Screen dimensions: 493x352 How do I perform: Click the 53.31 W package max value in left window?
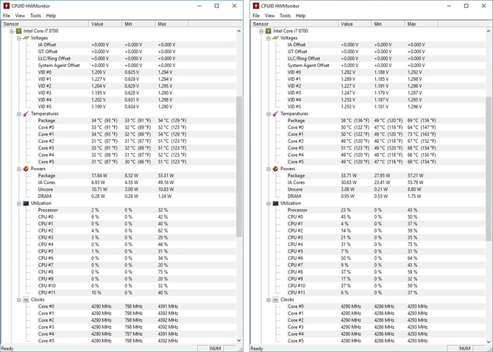pyautogui.click(x=166, y=175)
